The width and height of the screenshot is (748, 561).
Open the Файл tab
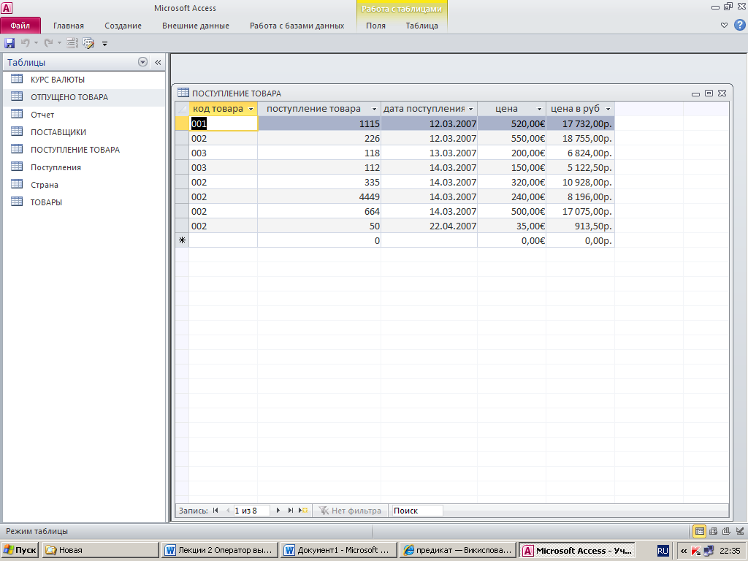pos(20,26)
